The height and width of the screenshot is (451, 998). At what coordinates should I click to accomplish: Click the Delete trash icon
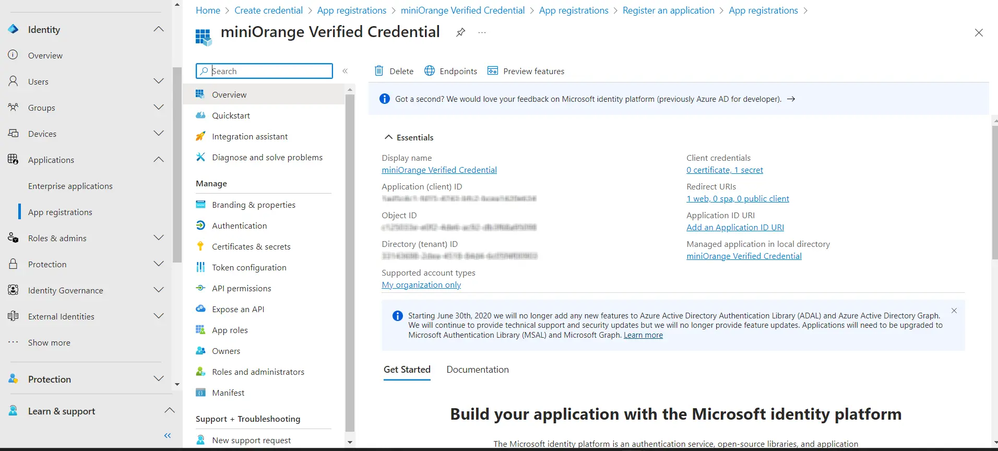[x=379, y=70]
